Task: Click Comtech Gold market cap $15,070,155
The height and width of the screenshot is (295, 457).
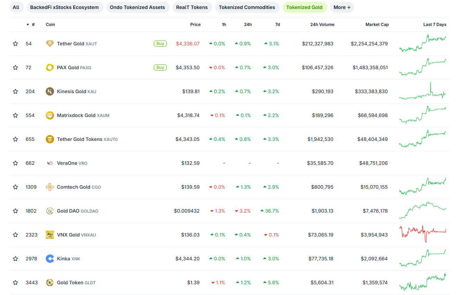Action: (x=373, y=187)
